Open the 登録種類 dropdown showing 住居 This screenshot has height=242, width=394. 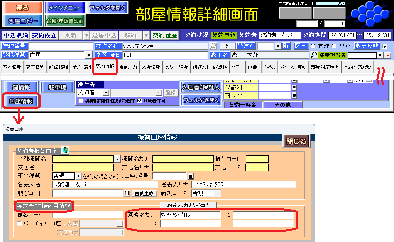pos(89,55)
